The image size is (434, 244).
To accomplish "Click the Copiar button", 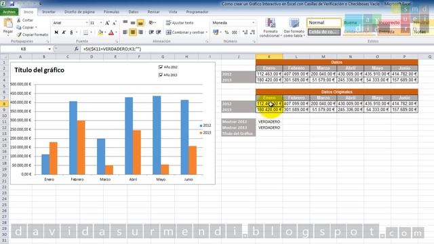I will (25, 27).
